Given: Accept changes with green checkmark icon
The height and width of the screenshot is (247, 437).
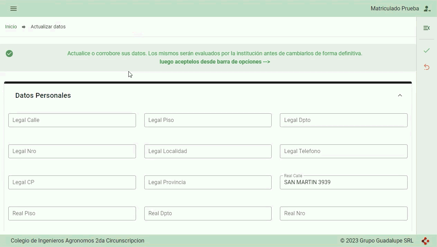Looking at the screenshot, I should (427, 50).
